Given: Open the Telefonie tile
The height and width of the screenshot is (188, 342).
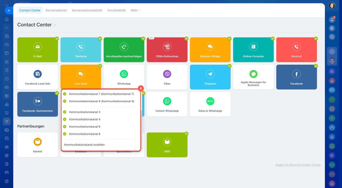Looking at the screenshot, I should (81, 50).
